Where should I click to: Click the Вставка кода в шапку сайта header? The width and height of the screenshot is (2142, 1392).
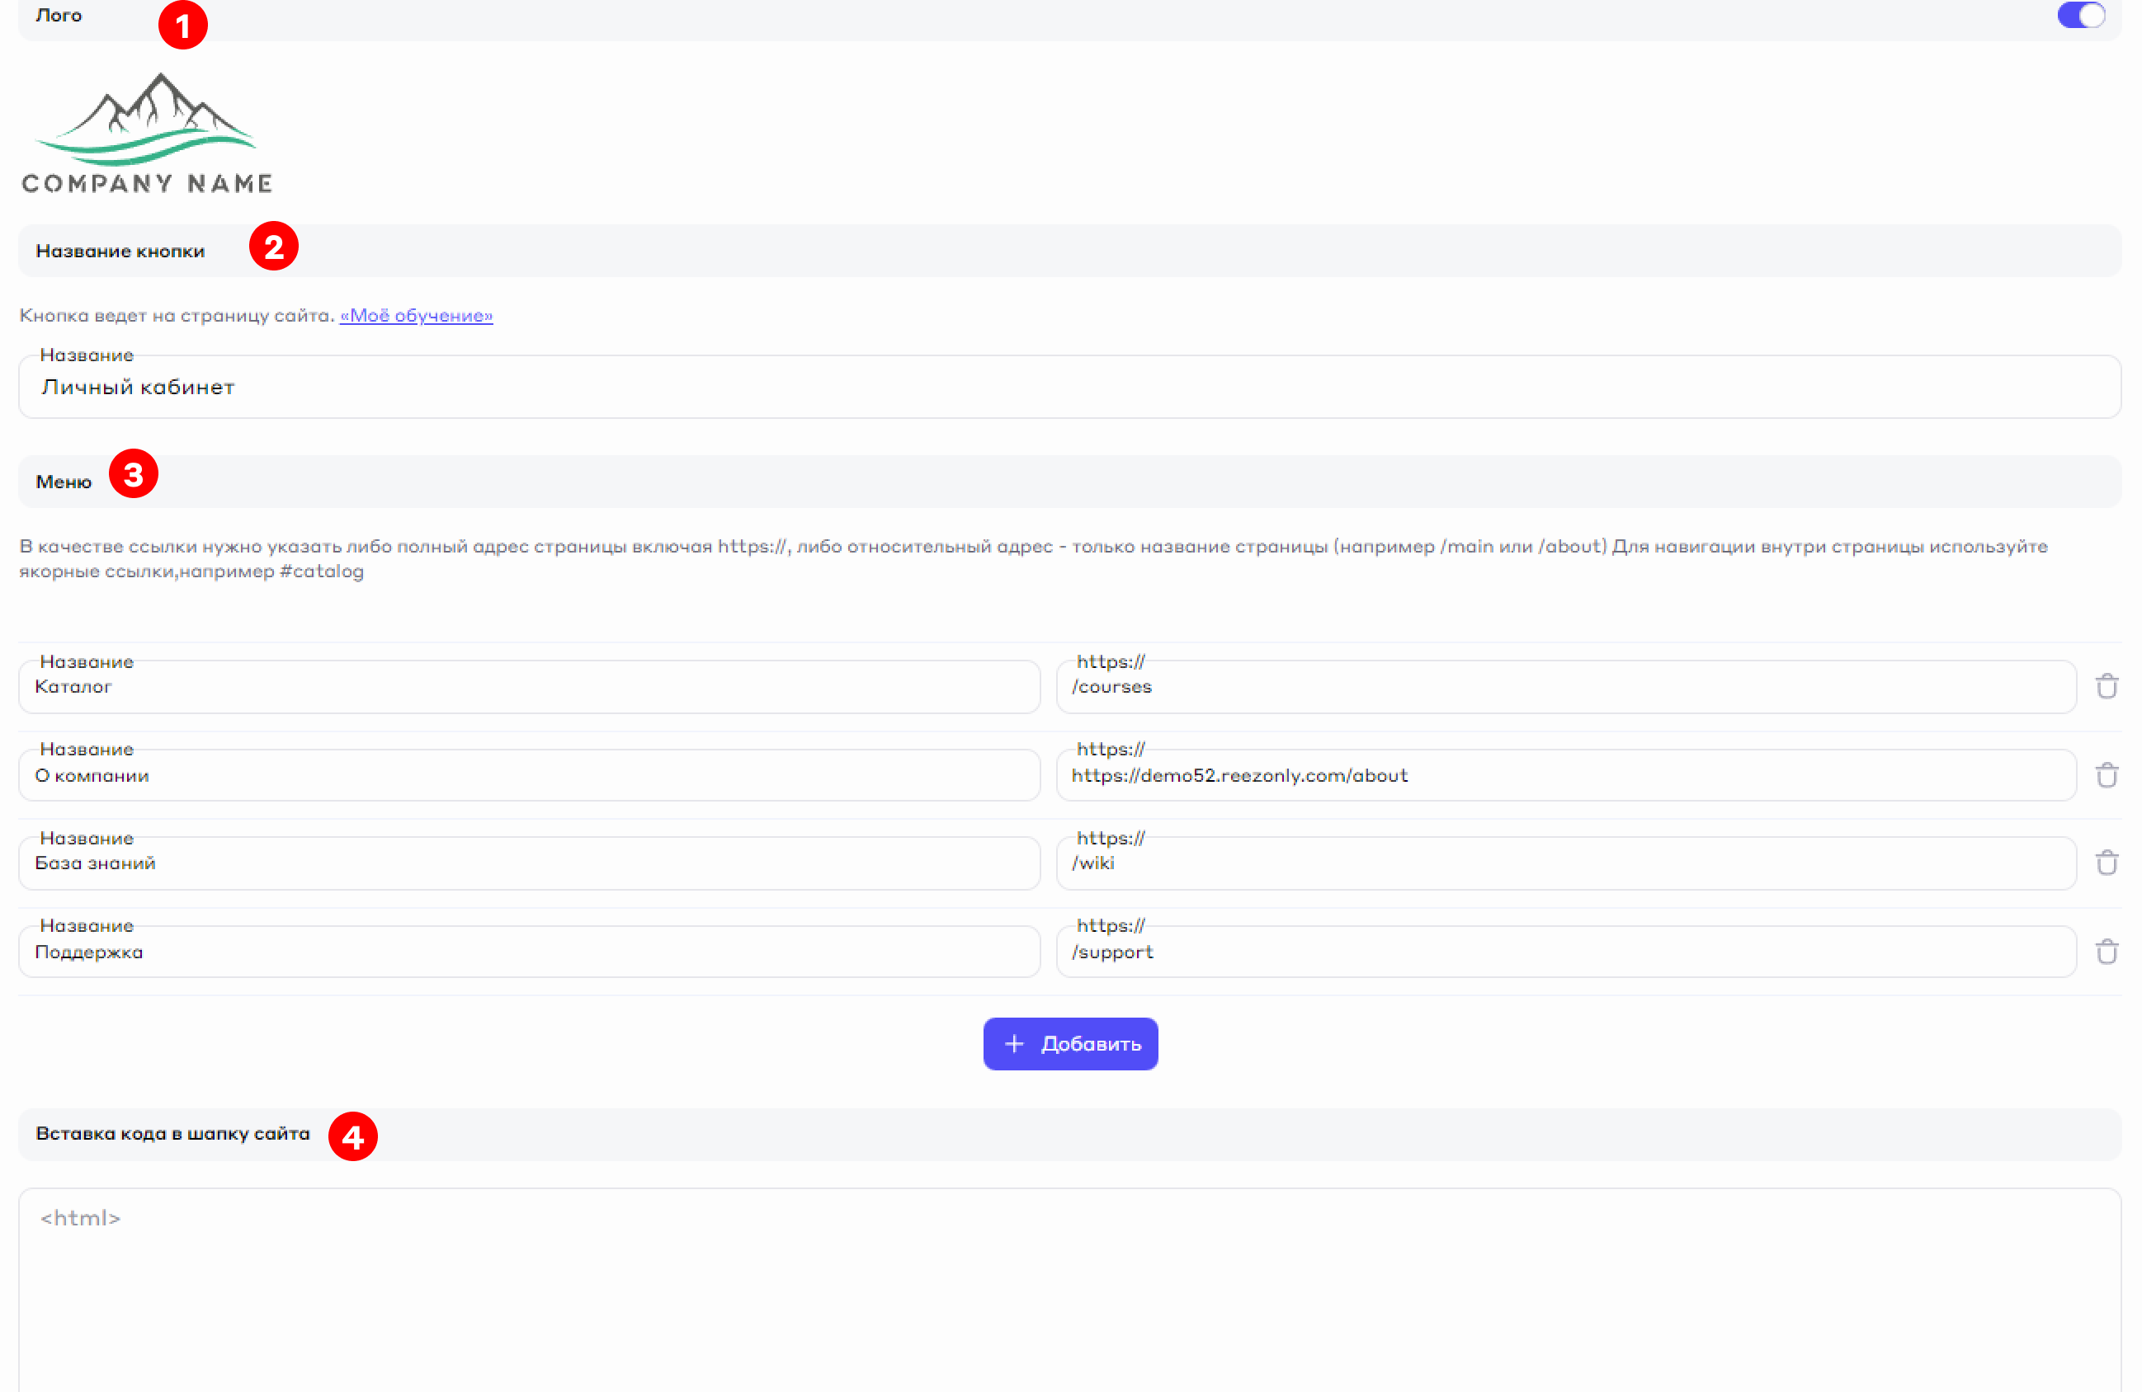click(172, 1134)
